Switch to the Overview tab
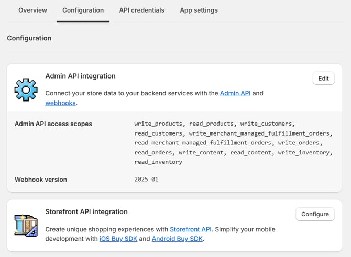This screenshot has width=351, height=257. click(x=32, y=10)
